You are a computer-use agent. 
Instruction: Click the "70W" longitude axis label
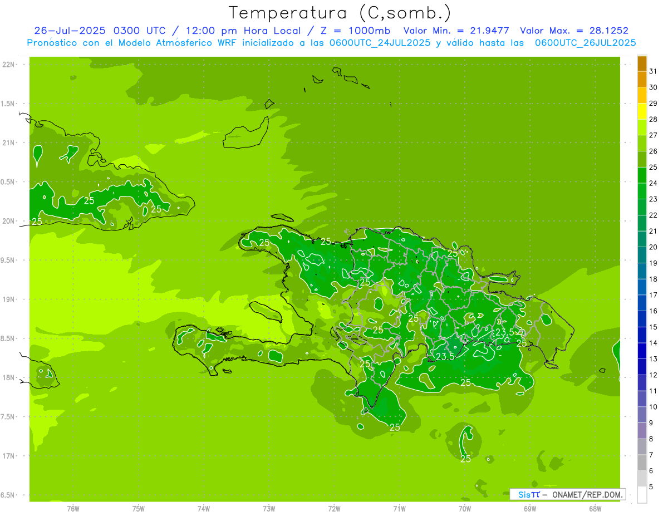[x=465, y=509]
